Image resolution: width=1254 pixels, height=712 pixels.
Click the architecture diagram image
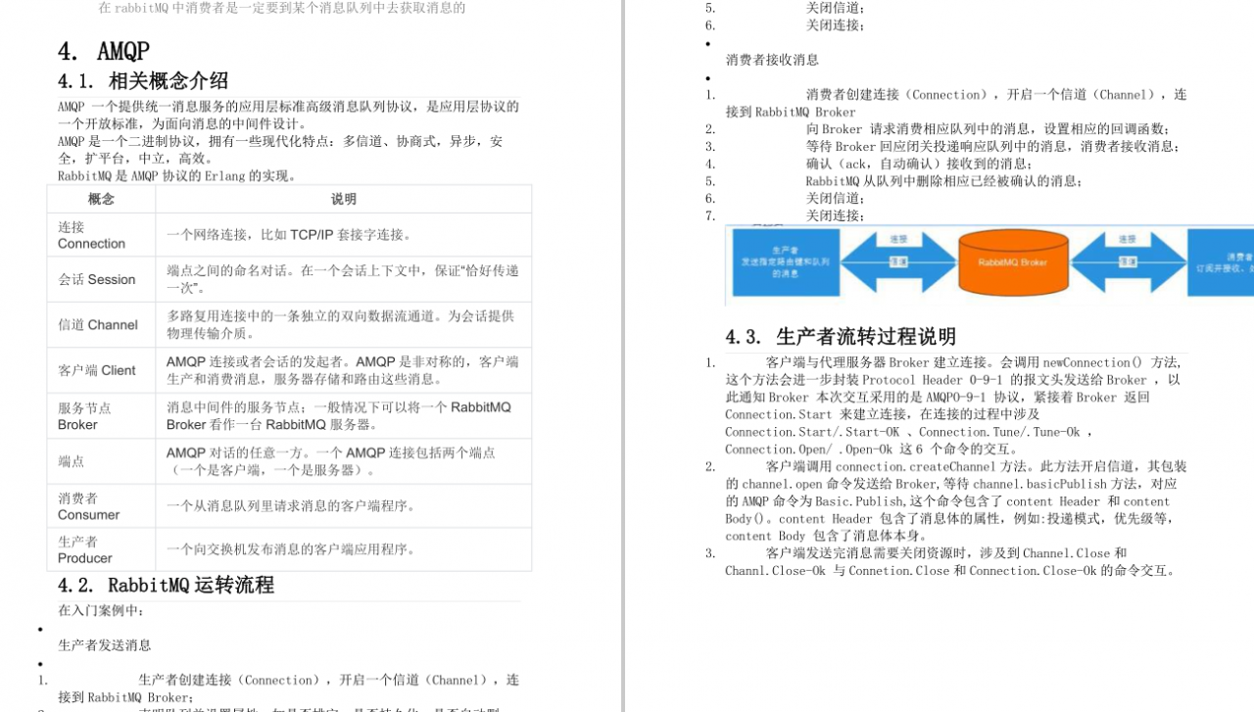point(989,262)
